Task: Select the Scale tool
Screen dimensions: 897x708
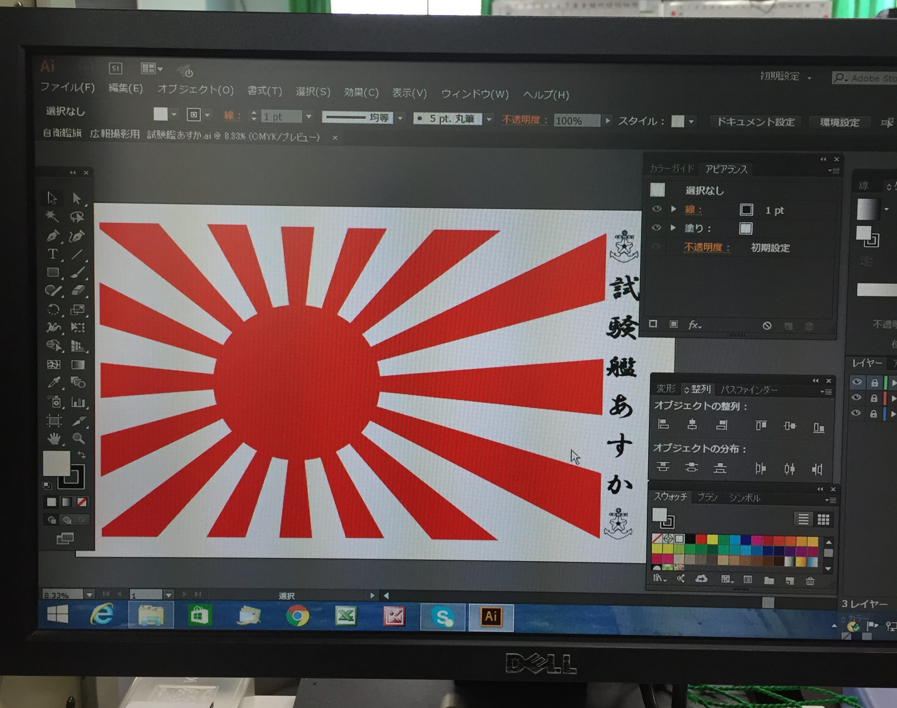Action: pyautogui.click(x=78, y=309)
